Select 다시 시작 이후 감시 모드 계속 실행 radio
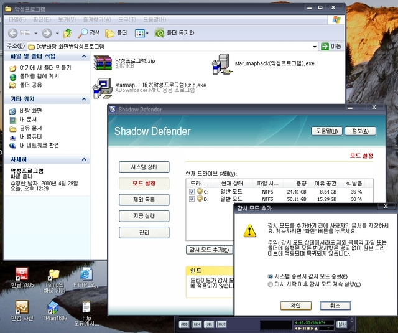Viewport: 398px width, 333px height. (270, 284)
